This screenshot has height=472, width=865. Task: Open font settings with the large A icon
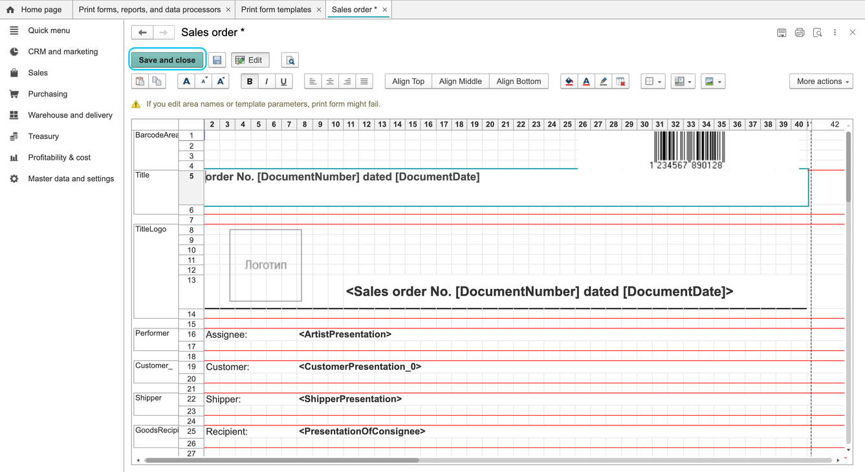[x=186, y=81]
